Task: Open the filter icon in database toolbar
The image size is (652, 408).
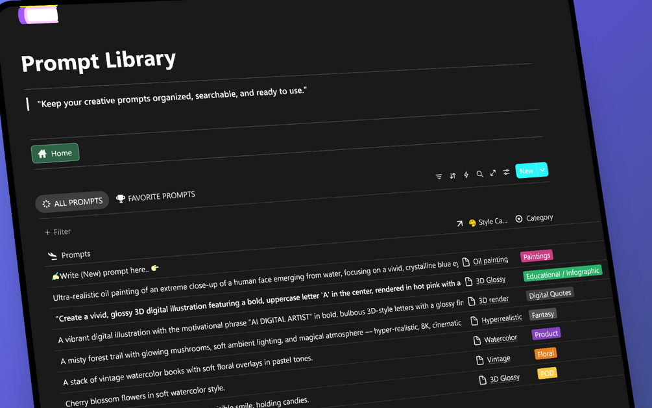Action: click(x=439, y=177)
